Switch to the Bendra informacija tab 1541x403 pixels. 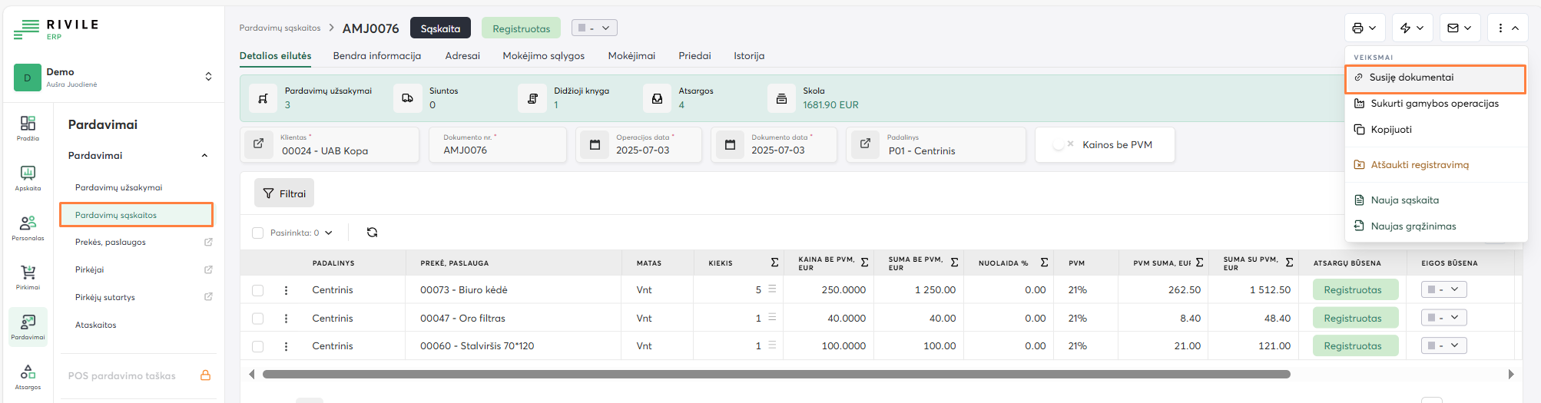[376, 56]
